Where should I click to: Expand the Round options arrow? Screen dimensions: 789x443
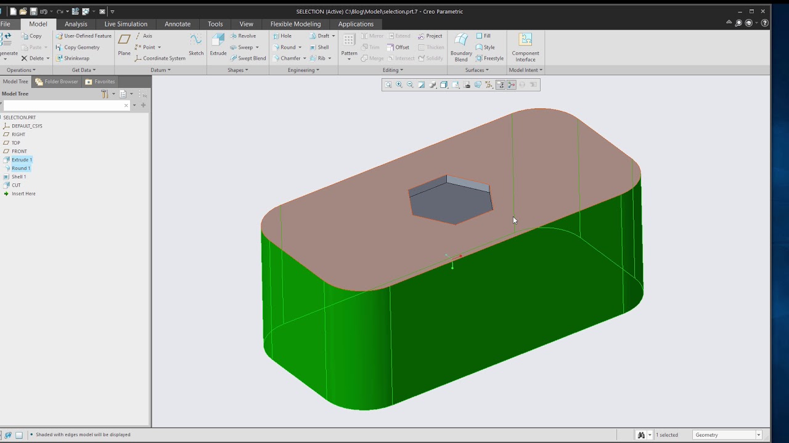[x=300, y=47]
